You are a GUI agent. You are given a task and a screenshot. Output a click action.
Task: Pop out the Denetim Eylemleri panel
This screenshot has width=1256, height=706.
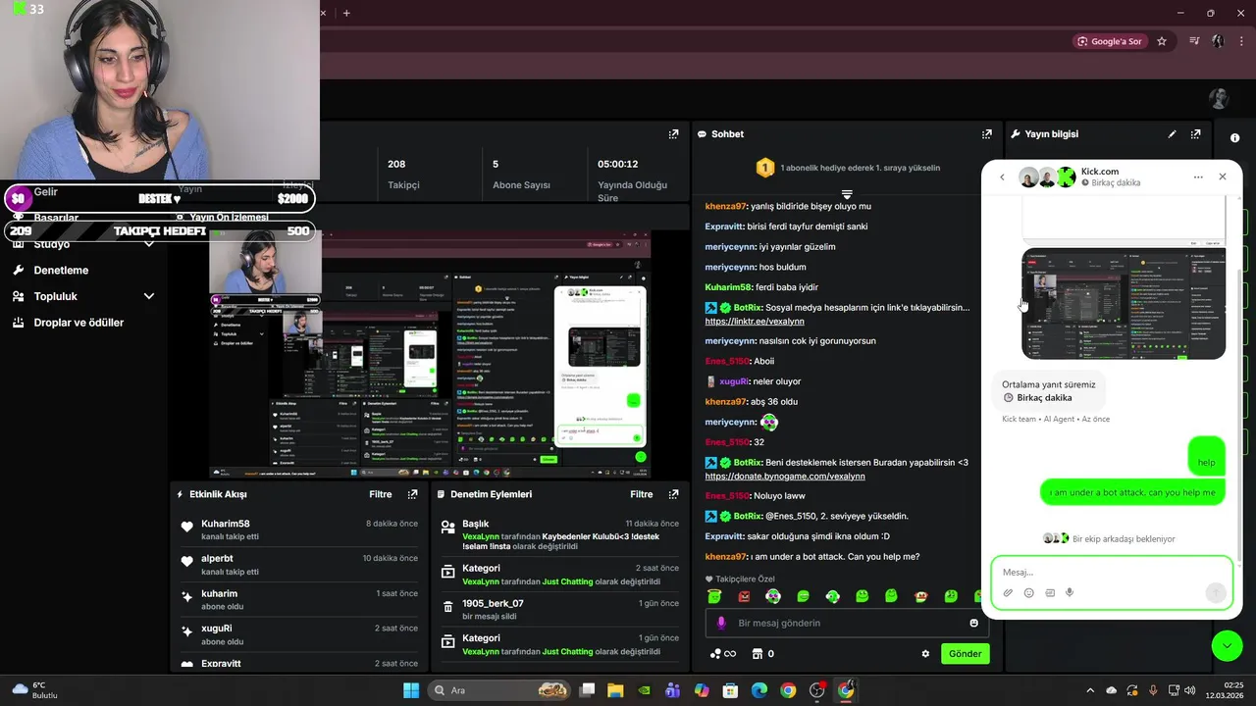click(673, 494)
